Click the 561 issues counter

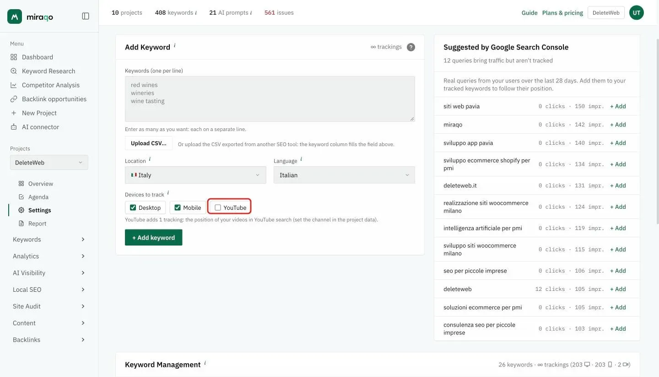[279, 13]
